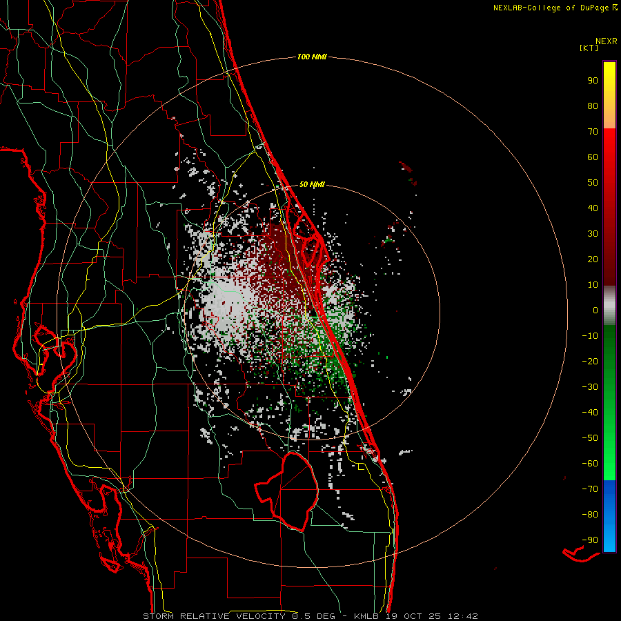Click the [KT] units label
The image size is (621, 621).
pos(589,48)
